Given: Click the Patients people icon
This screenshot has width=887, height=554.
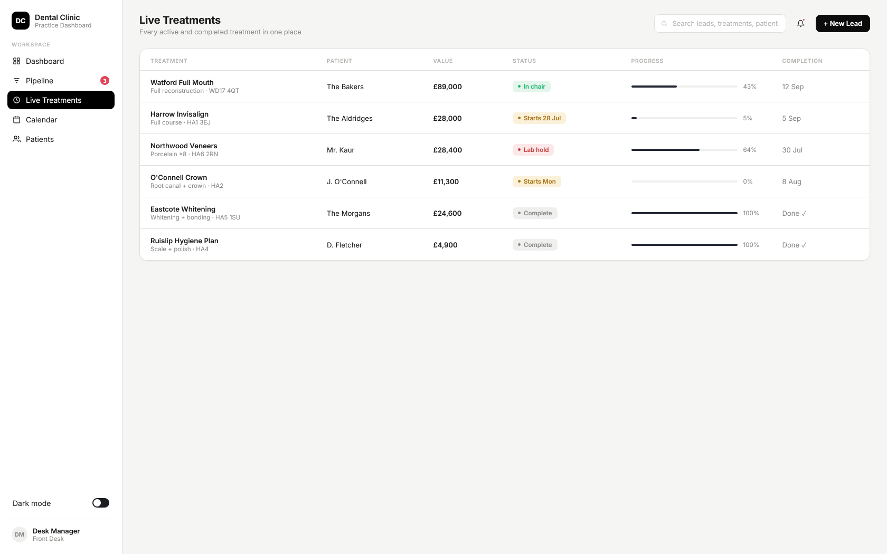Looking at the screenshot, I should (x=17, y=139).
